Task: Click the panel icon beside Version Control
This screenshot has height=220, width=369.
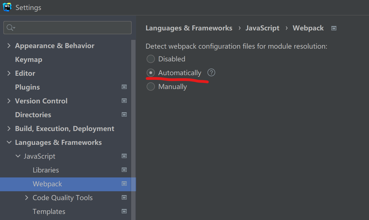Action: tap(124, 101)
